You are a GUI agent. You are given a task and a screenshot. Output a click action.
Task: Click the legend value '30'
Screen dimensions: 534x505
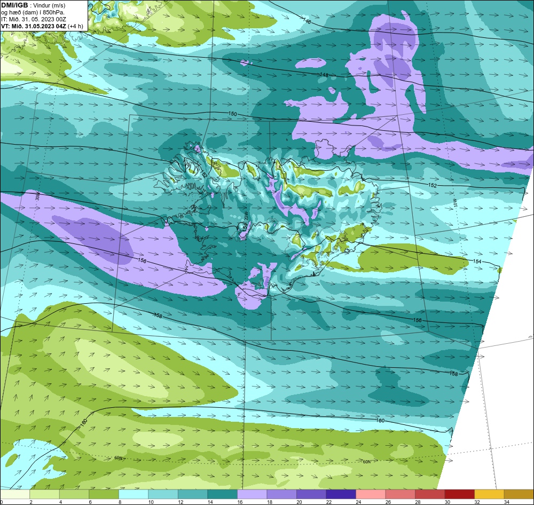point(447,502)
